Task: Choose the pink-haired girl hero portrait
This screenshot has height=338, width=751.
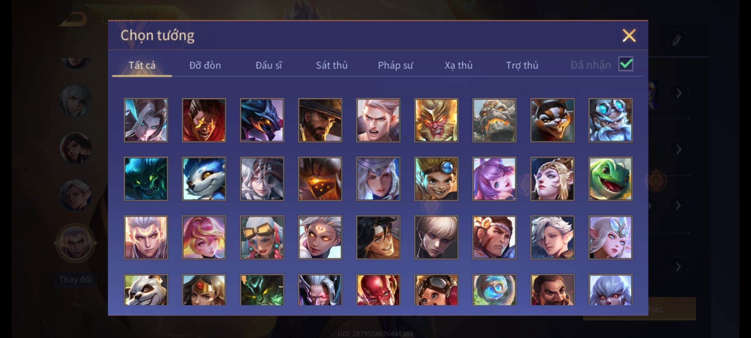Action: 204,237
